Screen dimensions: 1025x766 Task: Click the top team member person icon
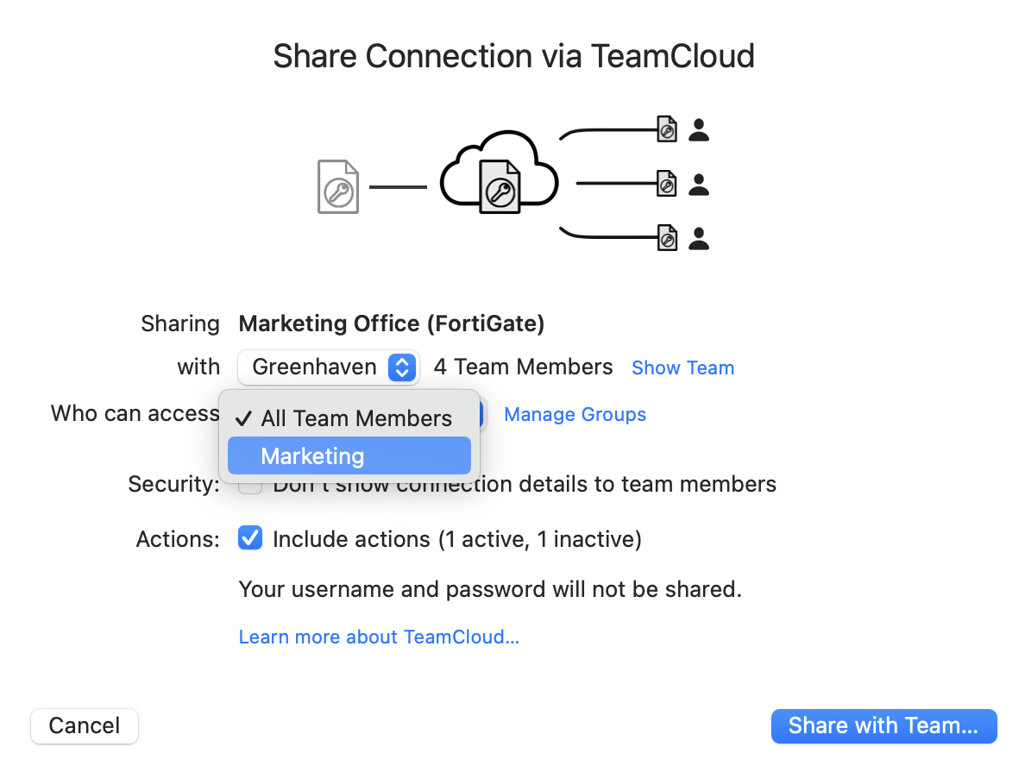click(699, 130)
